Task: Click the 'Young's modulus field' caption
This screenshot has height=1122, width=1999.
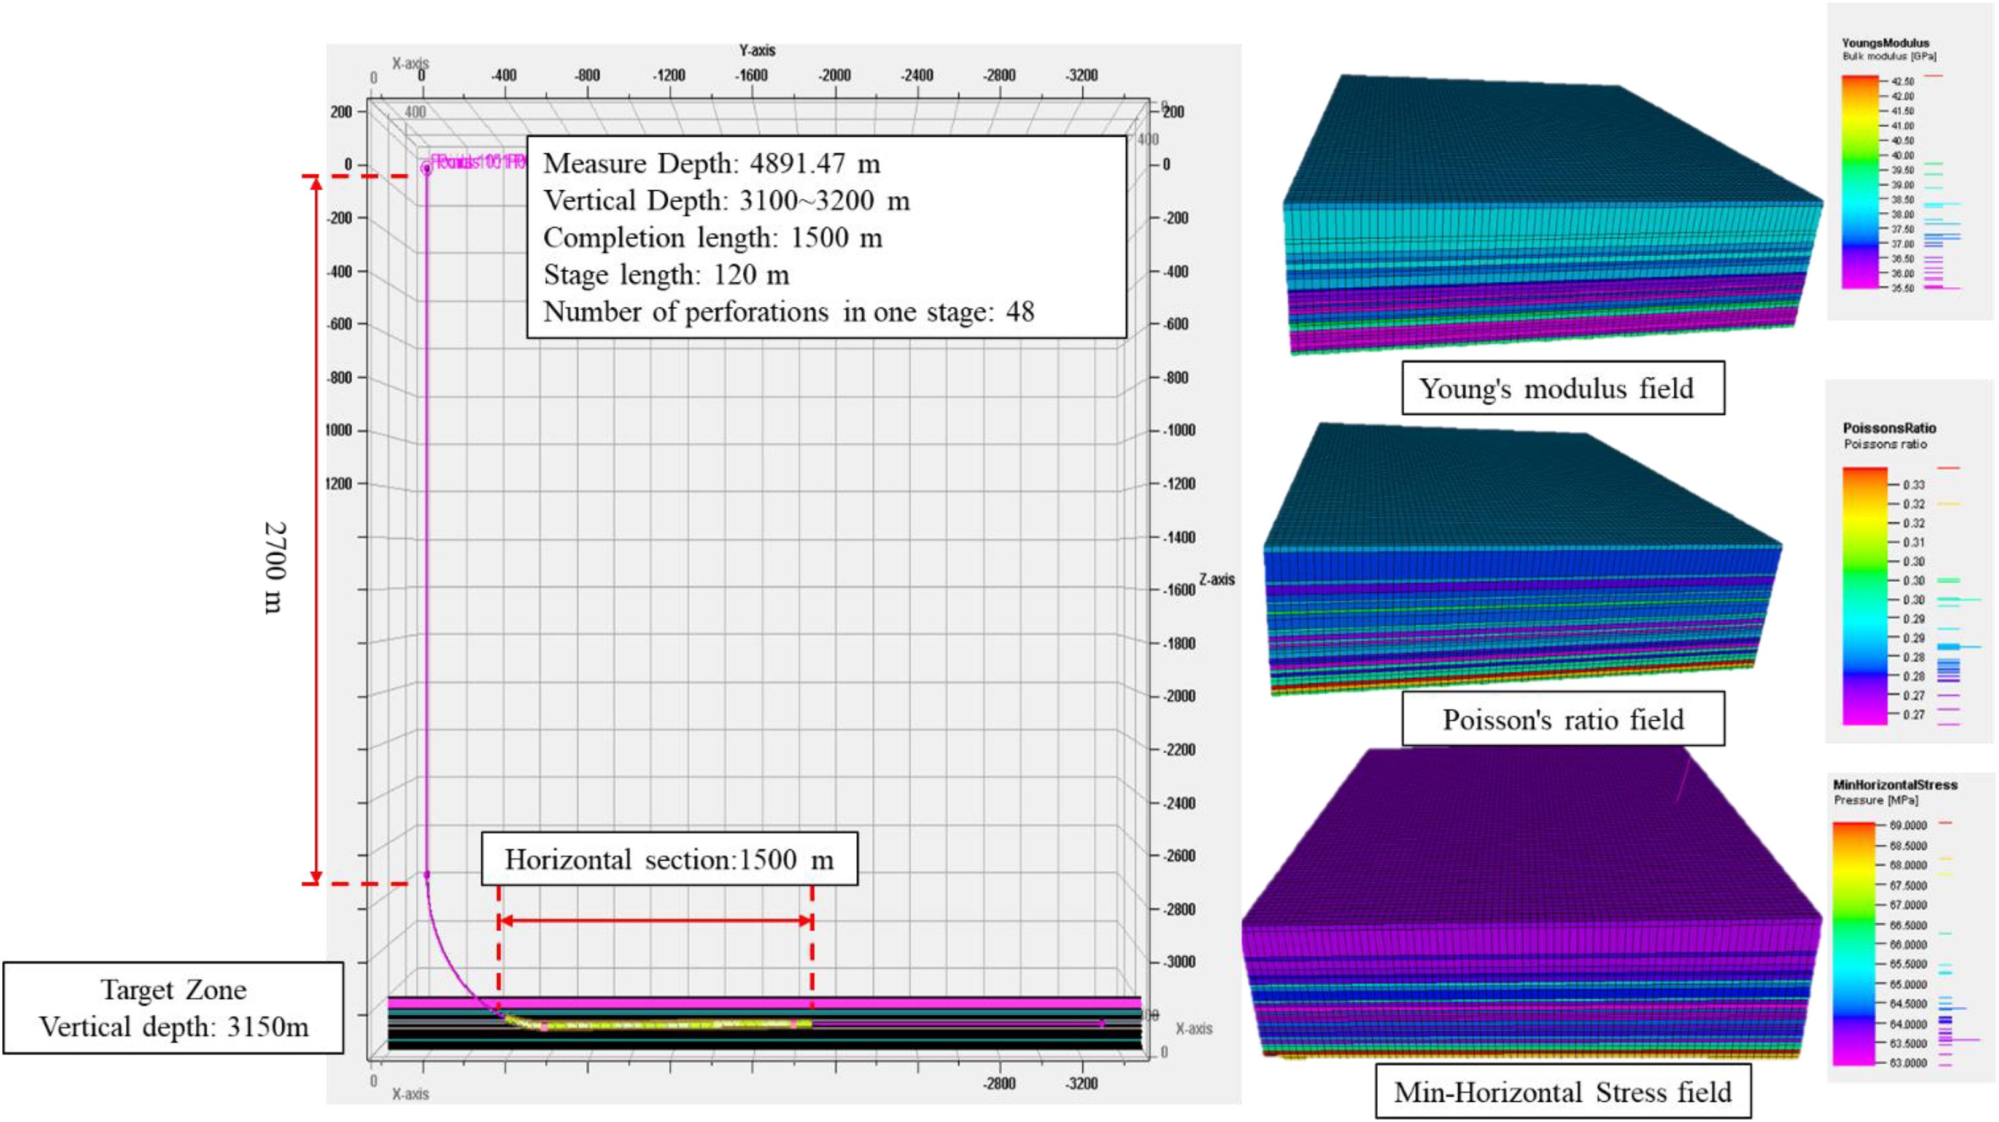Action: (1563, 388)
